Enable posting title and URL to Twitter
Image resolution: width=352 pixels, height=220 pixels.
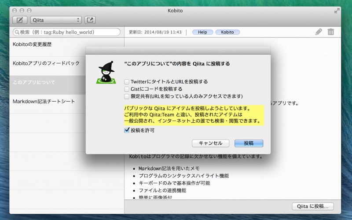127,81
